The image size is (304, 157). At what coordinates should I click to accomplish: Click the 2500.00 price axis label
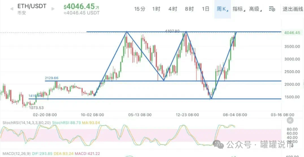point(292,72)
